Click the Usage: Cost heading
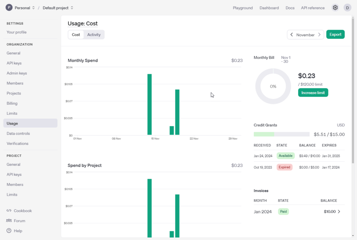Viewport: 357px width, 240px height. click(x=82, y=23)
